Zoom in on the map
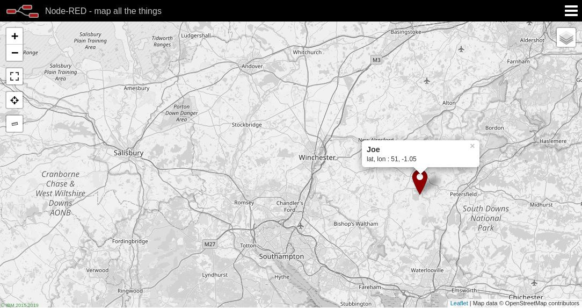 pyautogui.click(x=14, y=36)
